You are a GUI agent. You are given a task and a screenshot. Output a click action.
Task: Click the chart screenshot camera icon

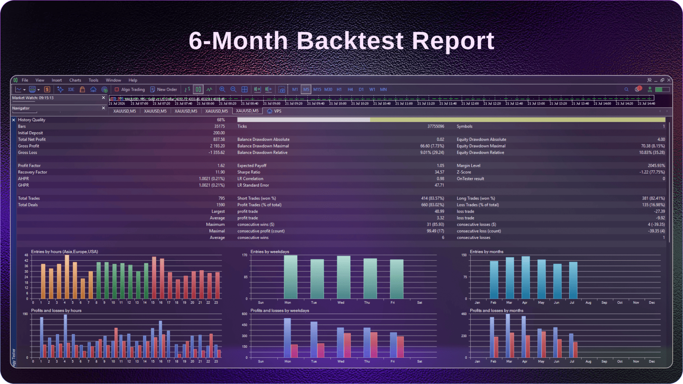[282, 90]
